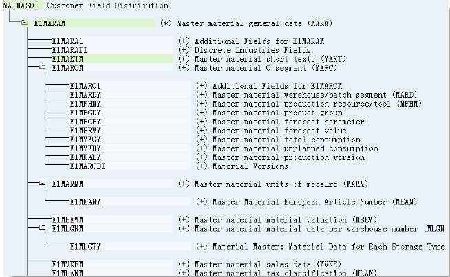Select the E1MVEGM segment
This screenshot has height=277, width=450.
click(x=85, y=139)
